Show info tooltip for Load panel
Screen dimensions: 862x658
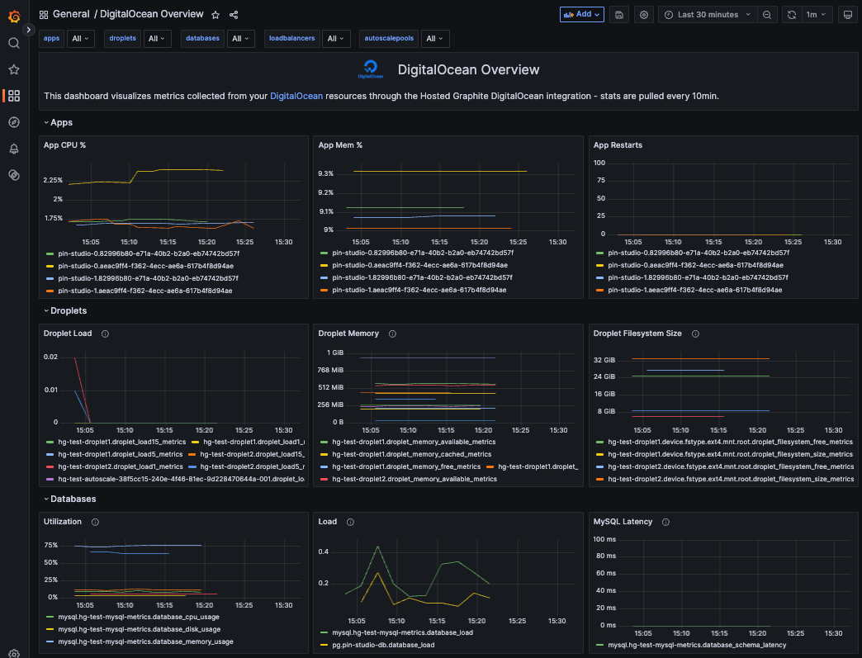pyautogui.click(x=350, y=522)
